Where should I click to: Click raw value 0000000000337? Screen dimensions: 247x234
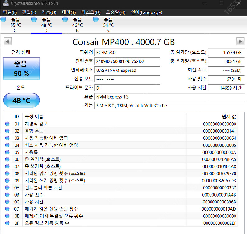[219, 188]
